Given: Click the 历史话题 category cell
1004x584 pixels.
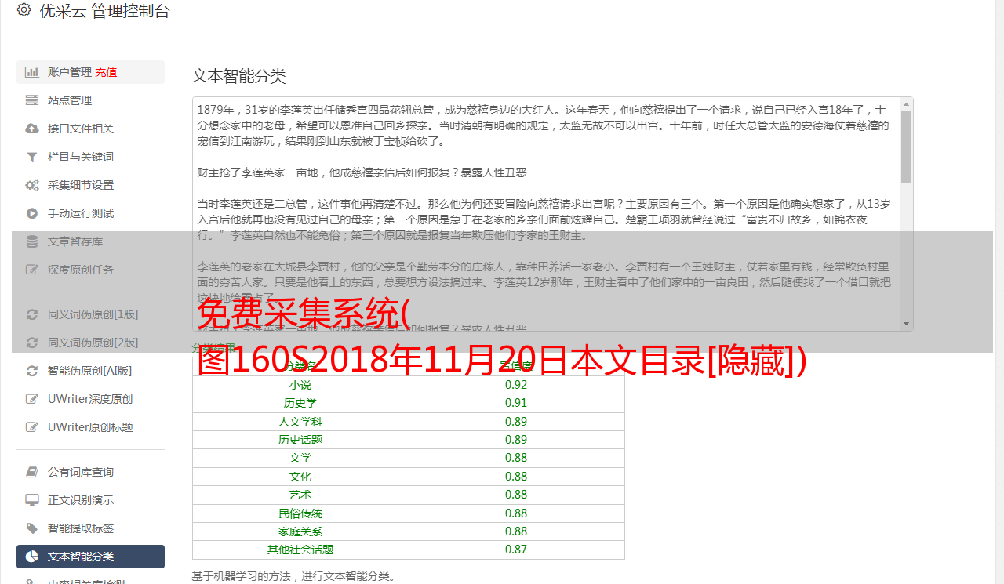Looking at the screenshot, I should pos(300,440).
